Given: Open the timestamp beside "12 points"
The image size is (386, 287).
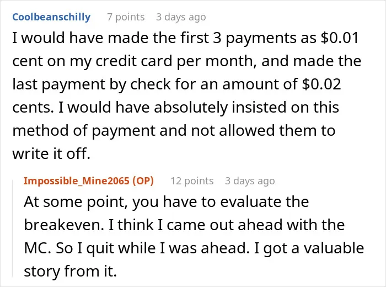Looking at the screenshot, I should (250, 181).
